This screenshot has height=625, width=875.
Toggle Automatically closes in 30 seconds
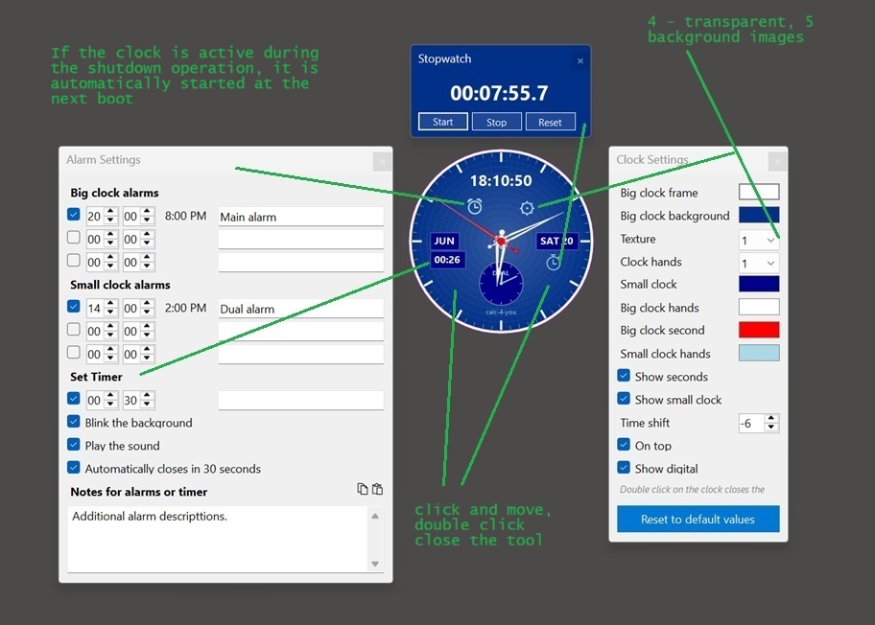click(73, 467)
